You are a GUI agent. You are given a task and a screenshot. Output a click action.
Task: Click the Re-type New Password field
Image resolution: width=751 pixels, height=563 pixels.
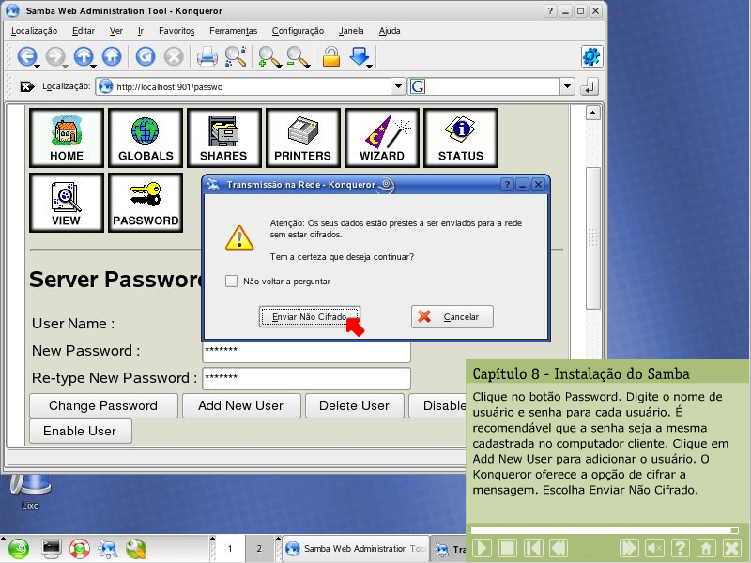pos(306,378)
